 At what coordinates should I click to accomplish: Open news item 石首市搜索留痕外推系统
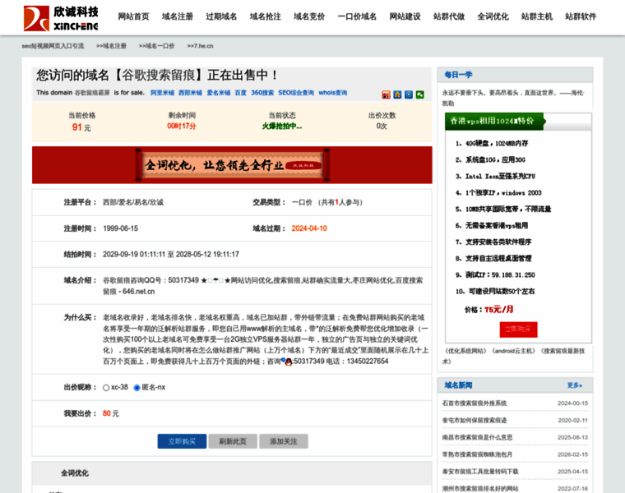475,403
